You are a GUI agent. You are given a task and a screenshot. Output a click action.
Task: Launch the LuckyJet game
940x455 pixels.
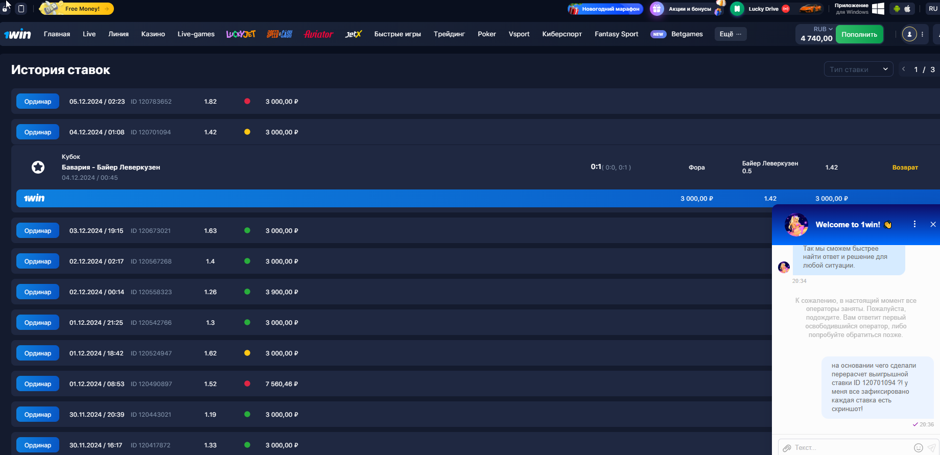pos(241,34)
